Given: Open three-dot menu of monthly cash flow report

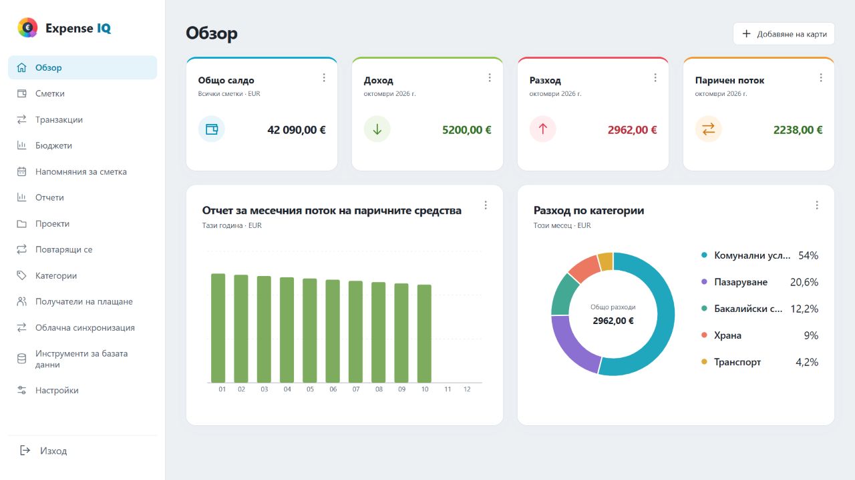Looking at the screenshot, I should point(486,205).
